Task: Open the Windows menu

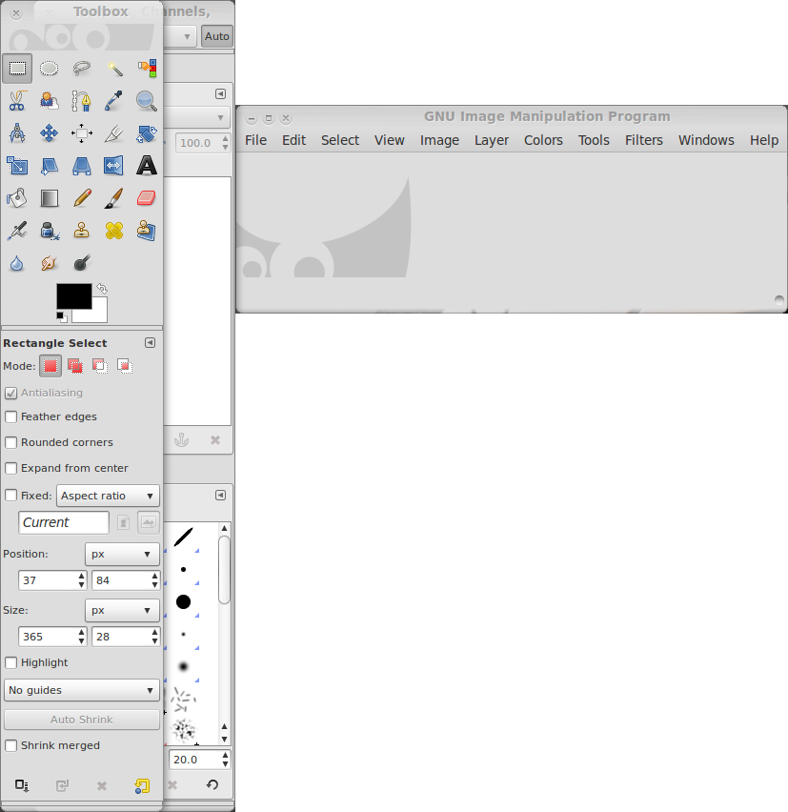Action: [706, 140]
